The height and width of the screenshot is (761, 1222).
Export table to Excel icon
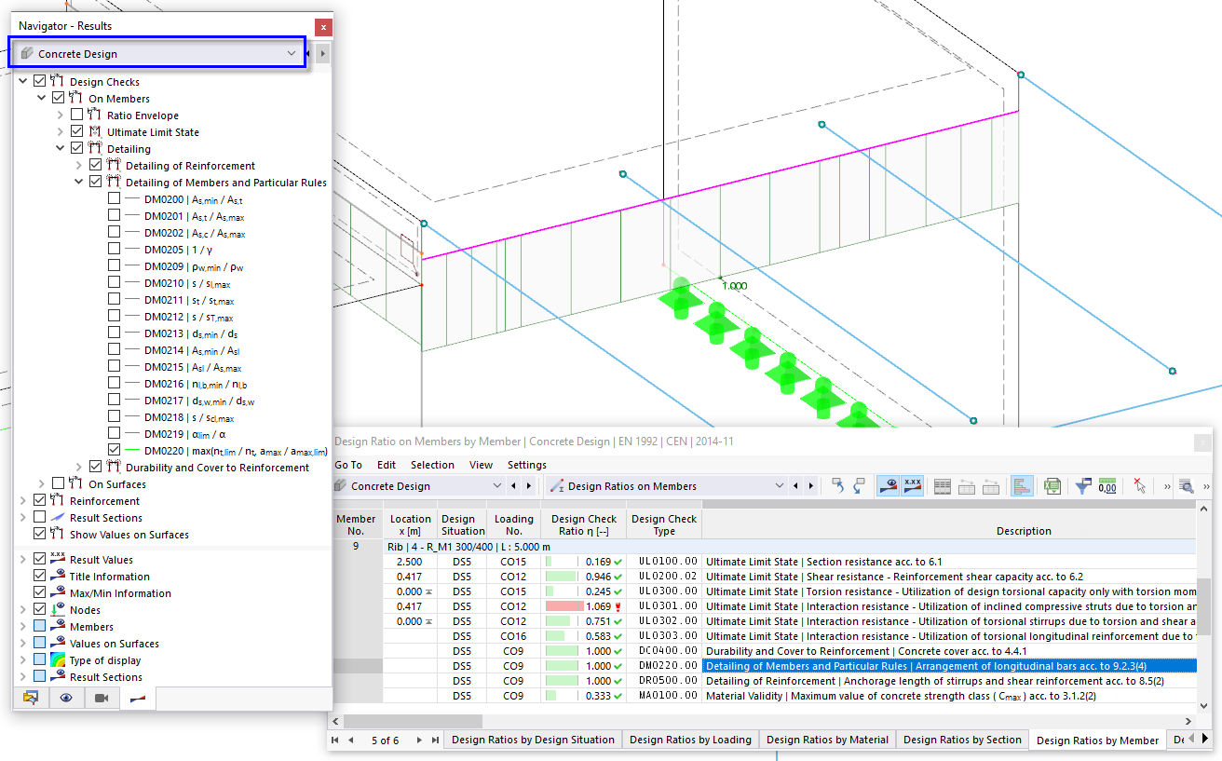coord(1052,485)
